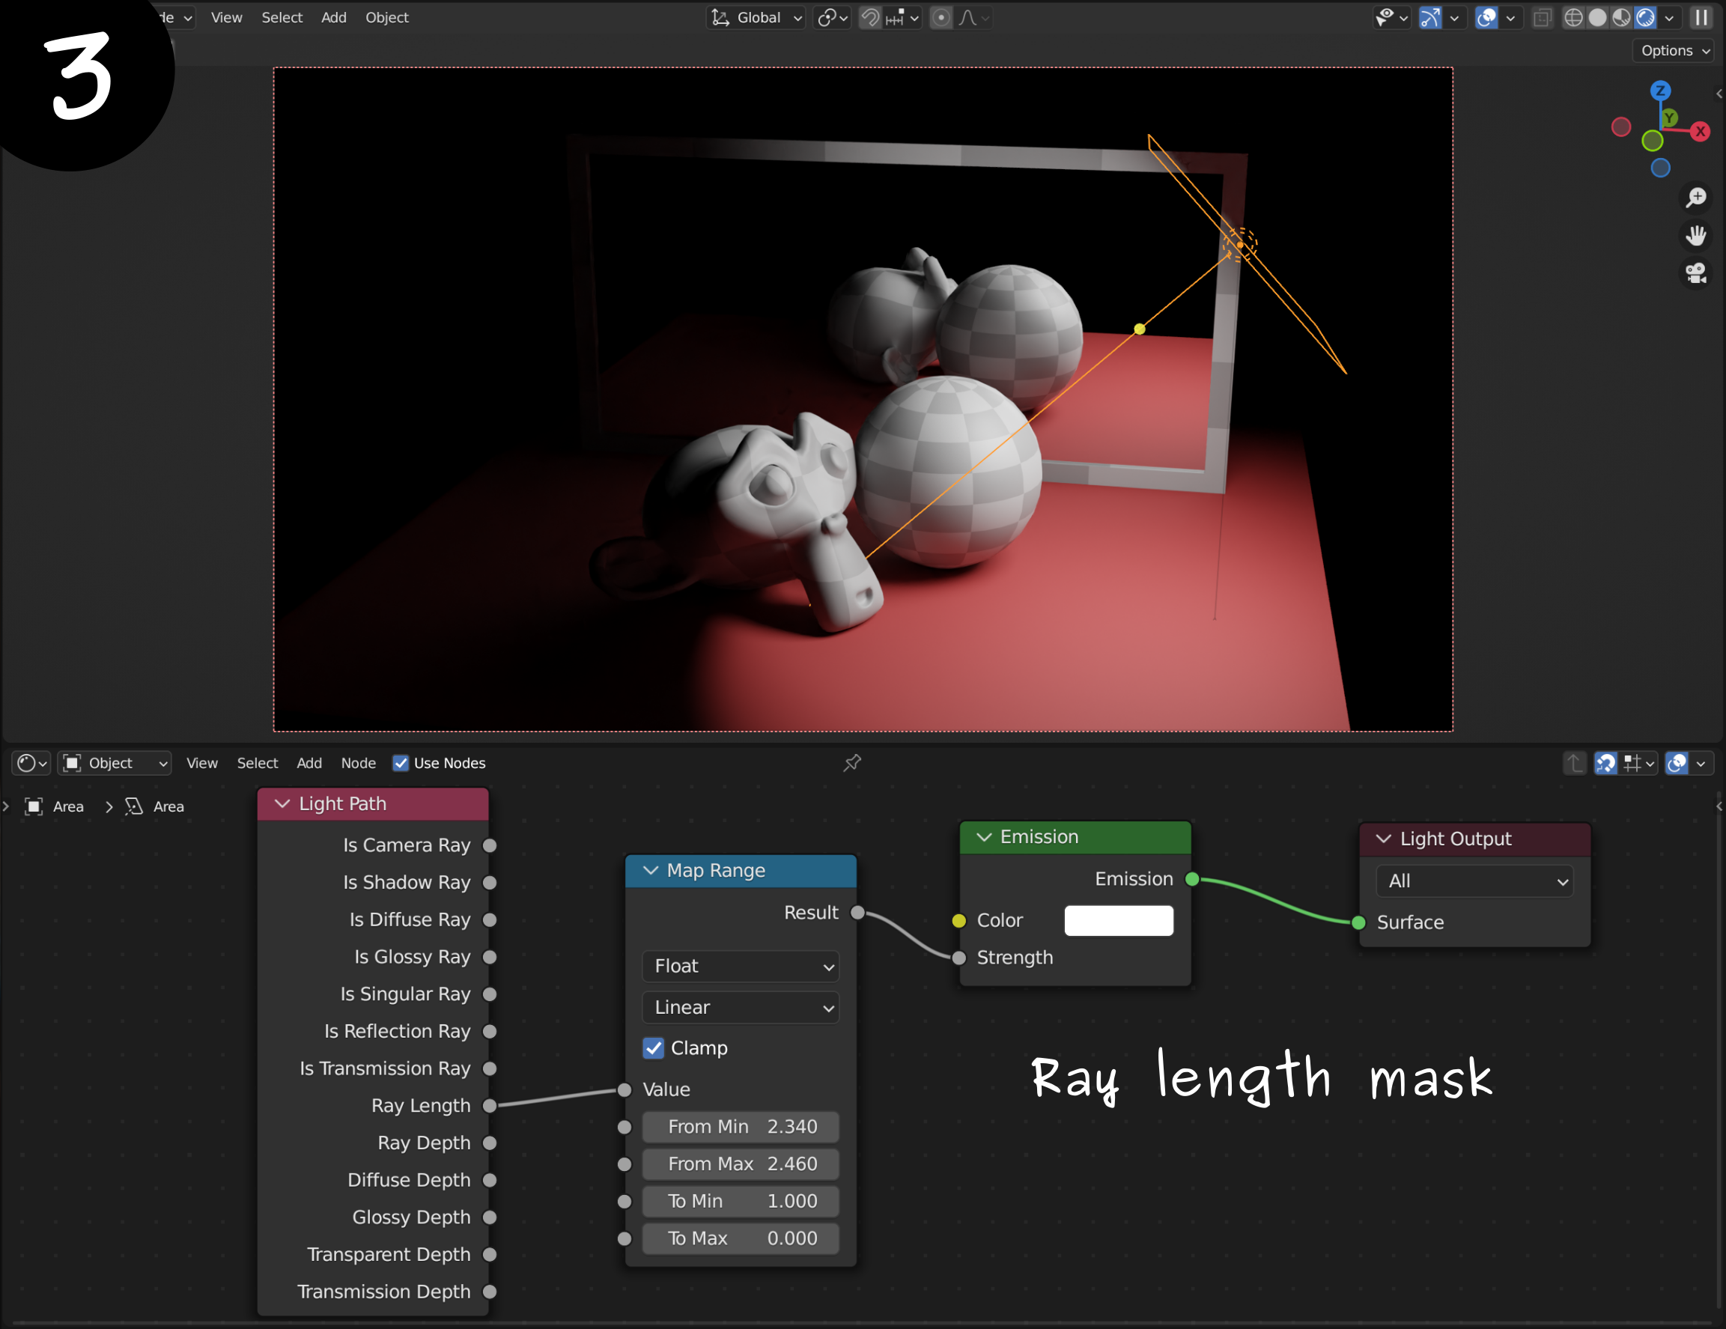1726x1329 pixels.
Task: Open the Add menu in the node editor
Action: coord(309,762)
